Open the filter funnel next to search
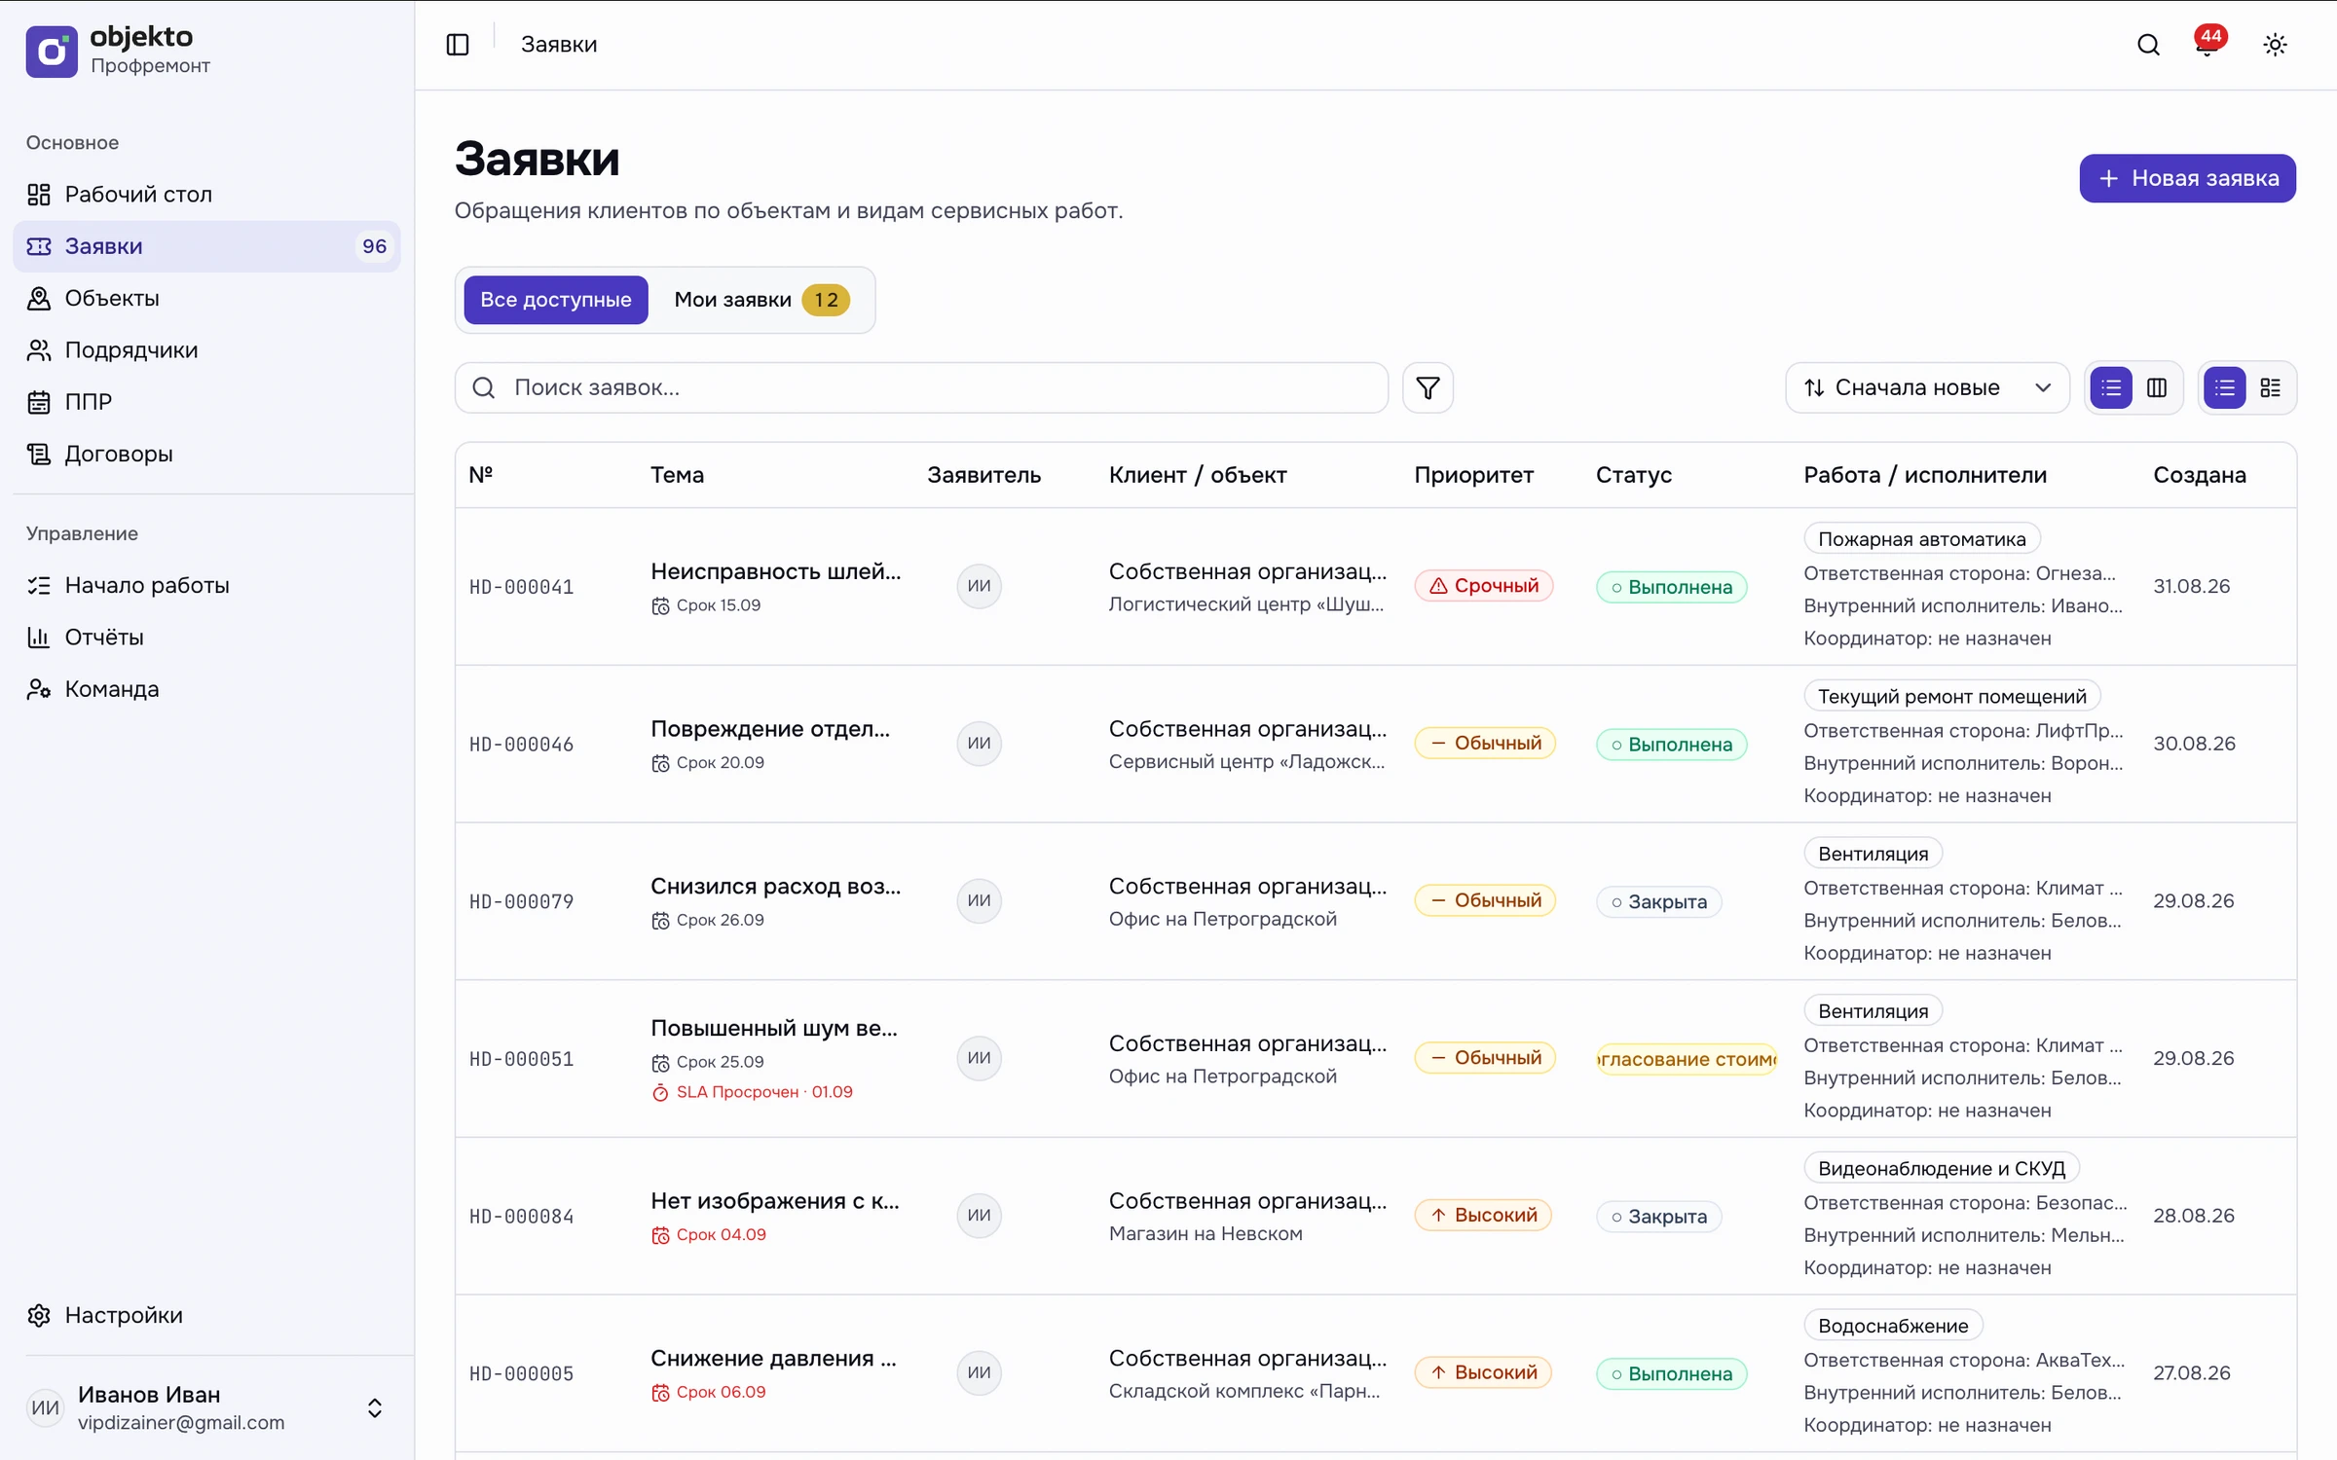Screen dimensions: 2337x1460 [x=1428, y=388]
